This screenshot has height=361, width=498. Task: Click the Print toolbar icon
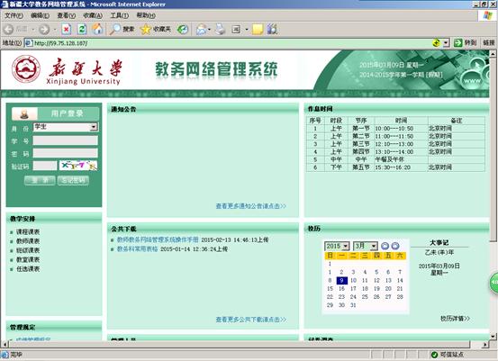pyautogui.click(x=220, y=30)
